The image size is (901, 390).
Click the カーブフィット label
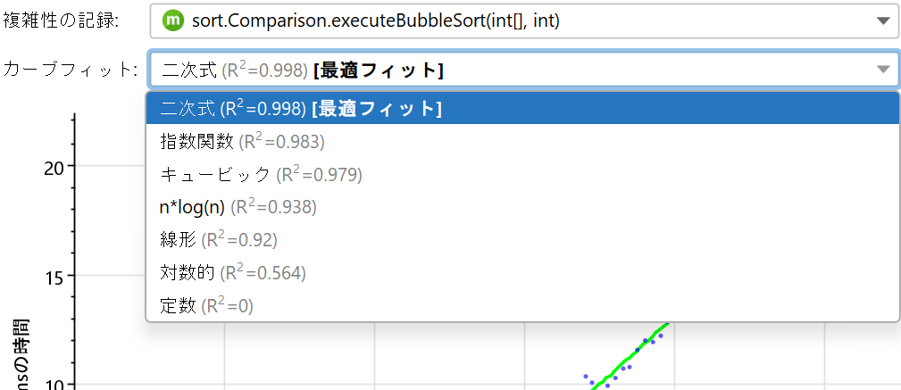click(70, 69)
